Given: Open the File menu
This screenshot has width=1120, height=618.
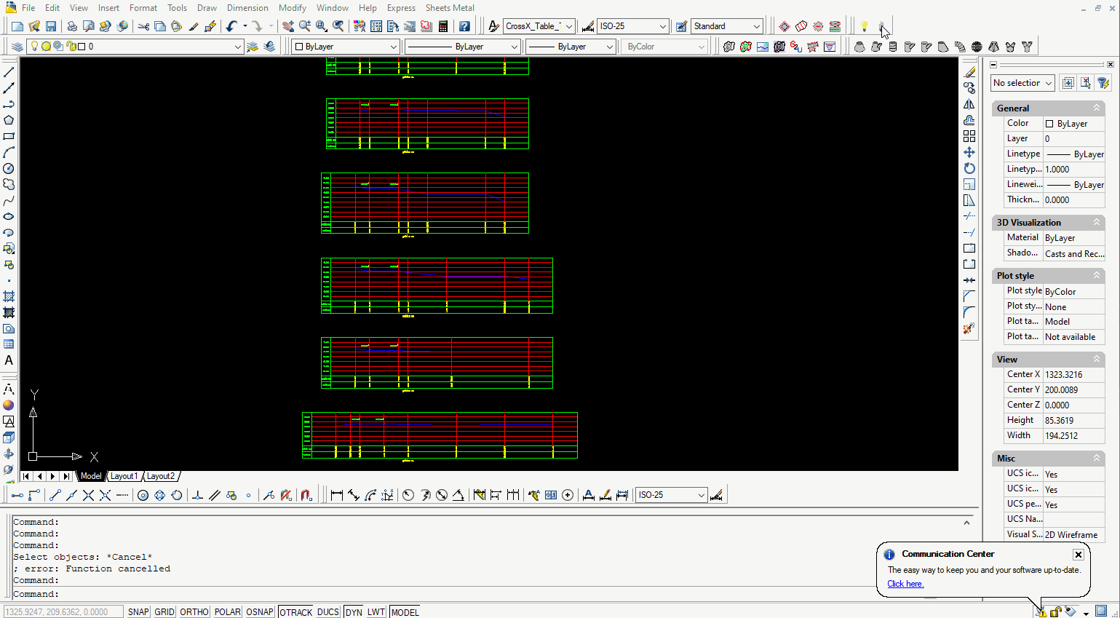Looking at the screenshot, I should click(28, 8).
